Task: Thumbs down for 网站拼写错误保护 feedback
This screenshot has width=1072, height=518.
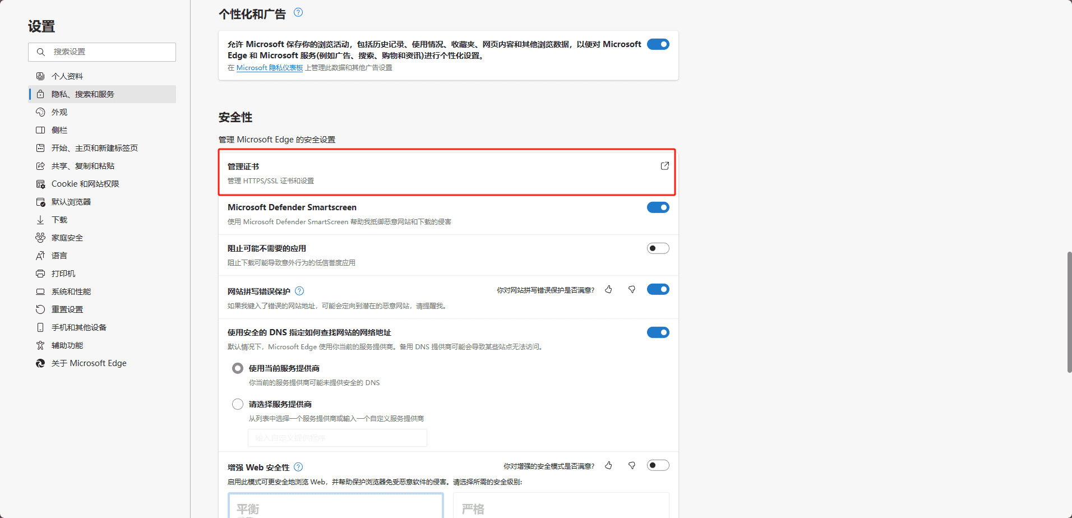Action: [632, 290]
